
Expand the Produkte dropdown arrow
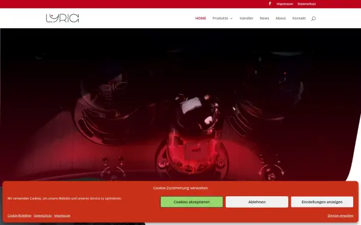pos(232,19)
